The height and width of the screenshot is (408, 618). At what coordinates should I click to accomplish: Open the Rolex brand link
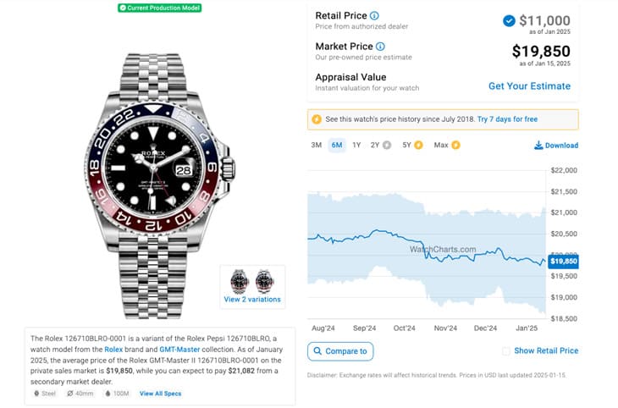[x=113, y=349]
